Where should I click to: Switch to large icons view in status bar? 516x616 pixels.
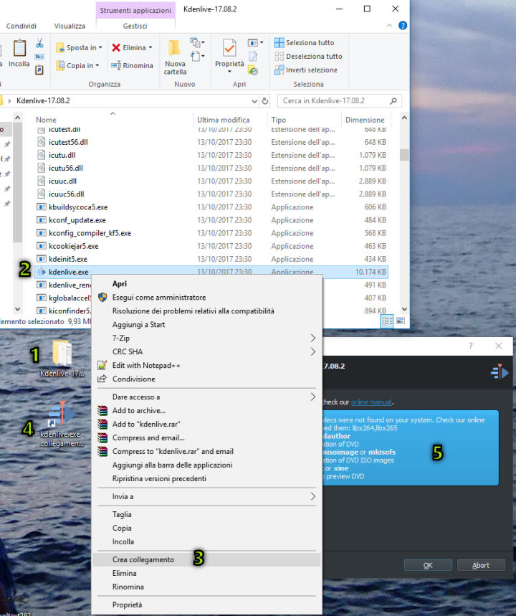400,321
